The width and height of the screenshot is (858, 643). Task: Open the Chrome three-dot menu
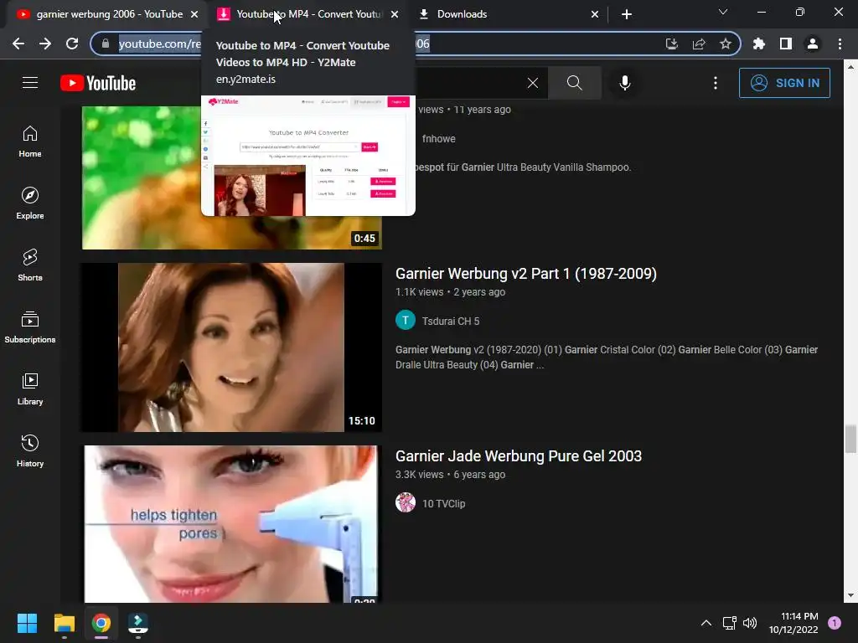coord(840,44)
